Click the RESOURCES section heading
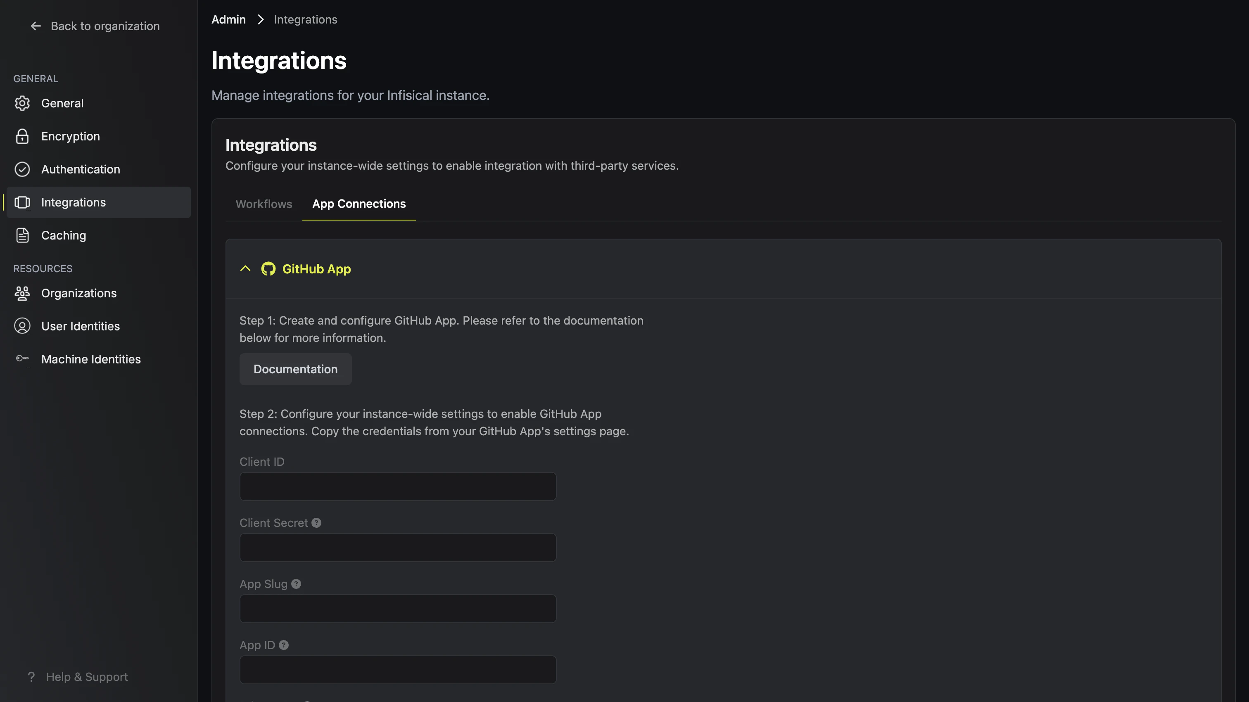Image resolution: width=1249 pixels, height=702 pixels. (43, 268)
